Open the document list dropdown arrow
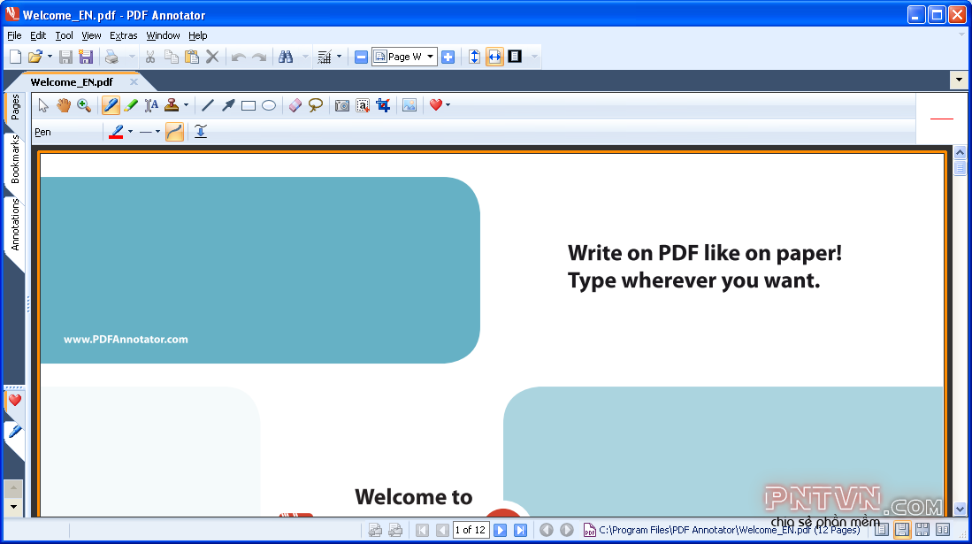The image size is (972, 544). pyautogui.click(x=959, y=80)
